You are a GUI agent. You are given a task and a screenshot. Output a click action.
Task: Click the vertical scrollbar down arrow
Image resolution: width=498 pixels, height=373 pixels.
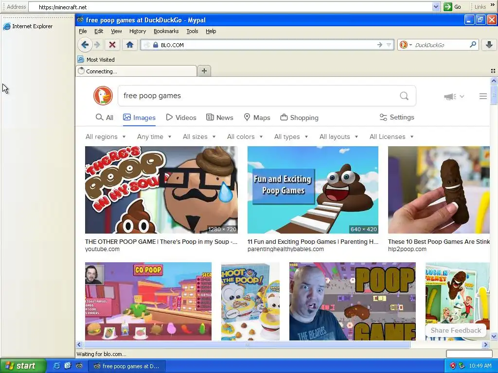494,336
